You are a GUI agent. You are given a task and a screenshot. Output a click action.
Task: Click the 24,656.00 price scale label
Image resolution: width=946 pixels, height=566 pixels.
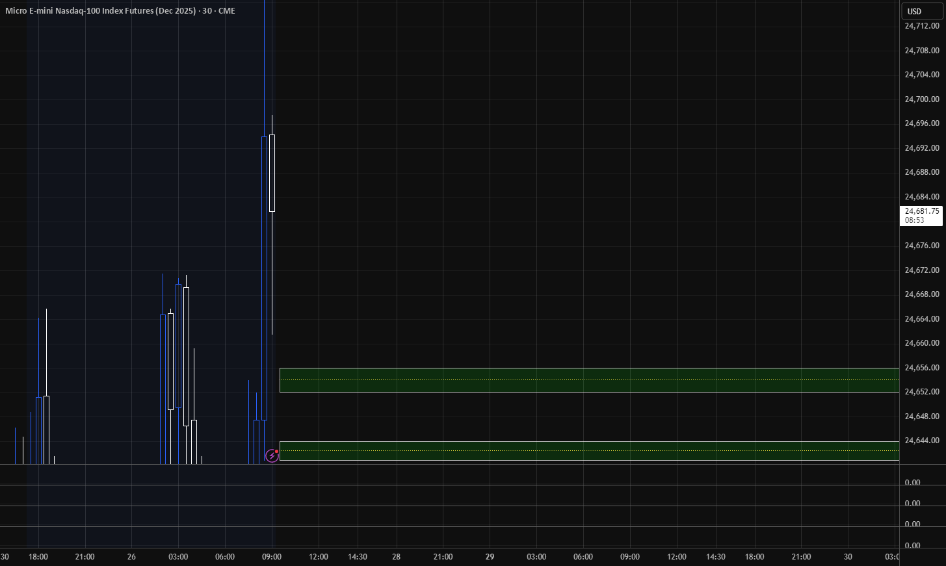pos(921,368)
